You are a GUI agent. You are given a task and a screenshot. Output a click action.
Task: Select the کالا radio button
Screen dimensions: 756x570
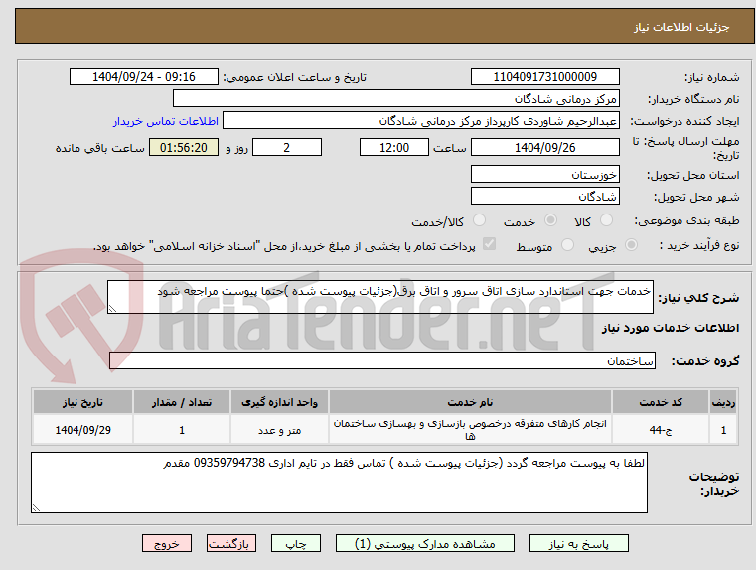tap(606, 220)
